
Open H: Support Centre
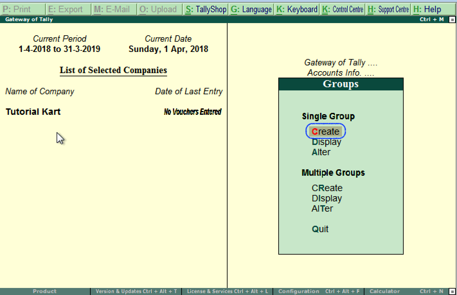(x=388, y=9)
